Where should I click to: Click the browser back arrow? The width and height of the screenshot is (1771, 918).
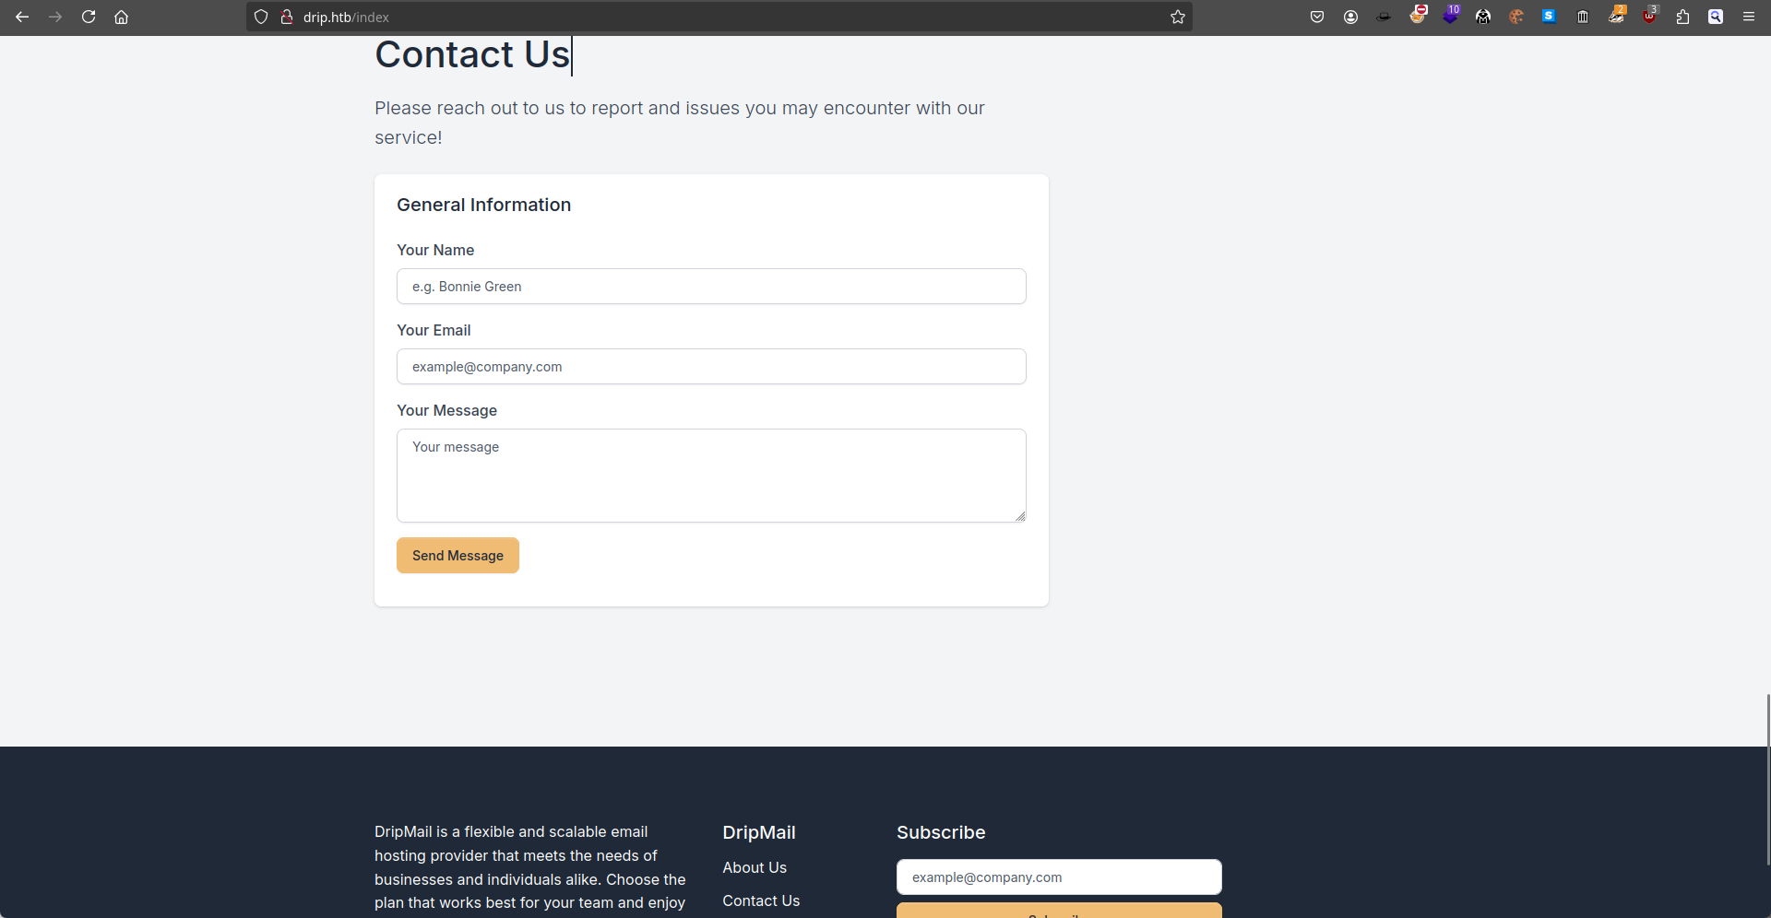[x=22, y=17]
